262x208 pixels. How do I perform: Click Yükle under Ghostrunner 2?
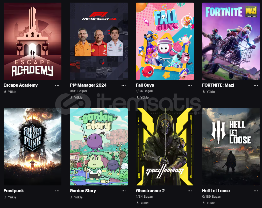[142, 203]
